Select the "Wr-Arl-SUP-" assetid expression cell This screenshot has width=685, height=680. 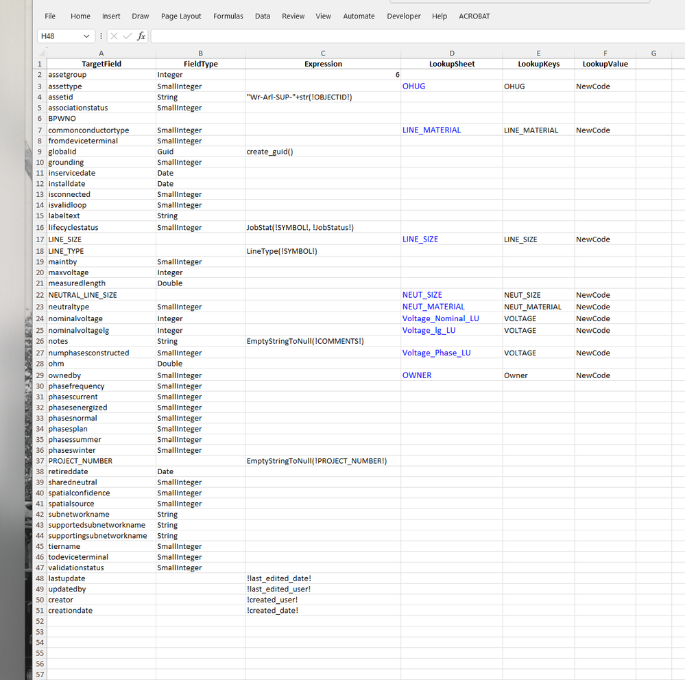tap(323, 97)
